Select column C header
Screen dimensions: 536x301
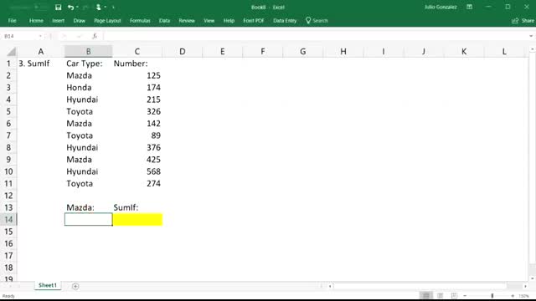click(137, 52)
